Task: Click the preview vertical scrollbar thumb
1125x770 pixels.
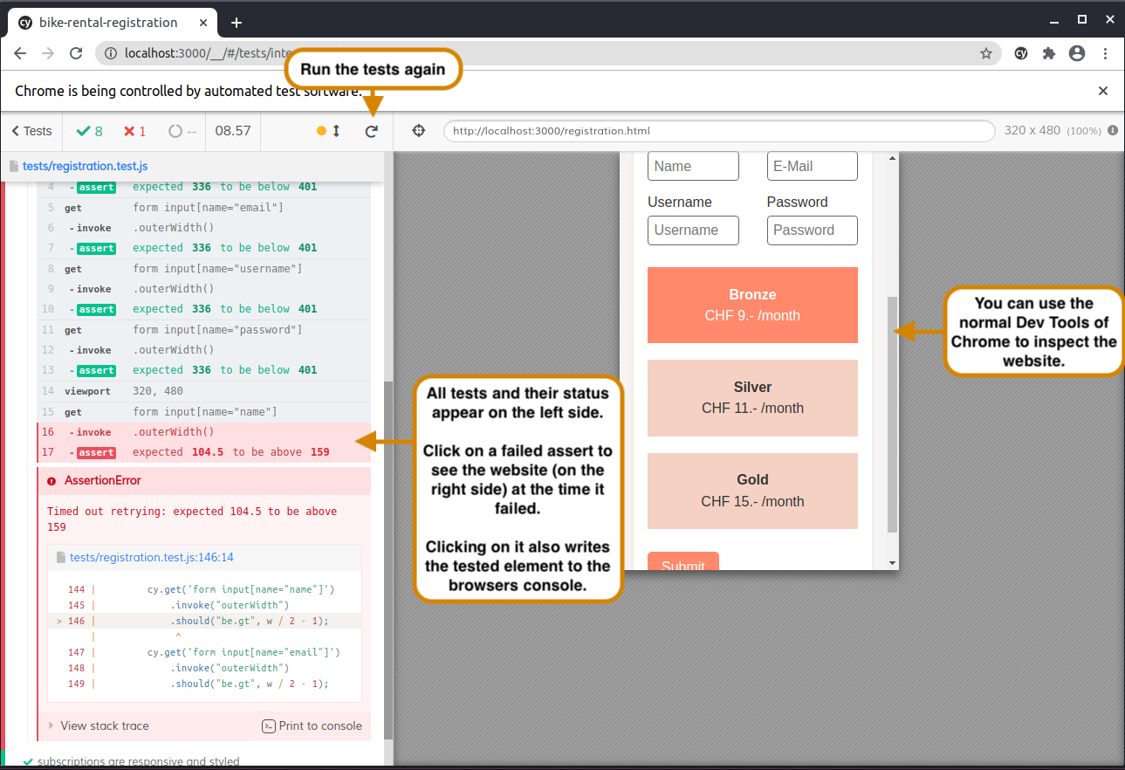Action: click(x=892, y=414)
